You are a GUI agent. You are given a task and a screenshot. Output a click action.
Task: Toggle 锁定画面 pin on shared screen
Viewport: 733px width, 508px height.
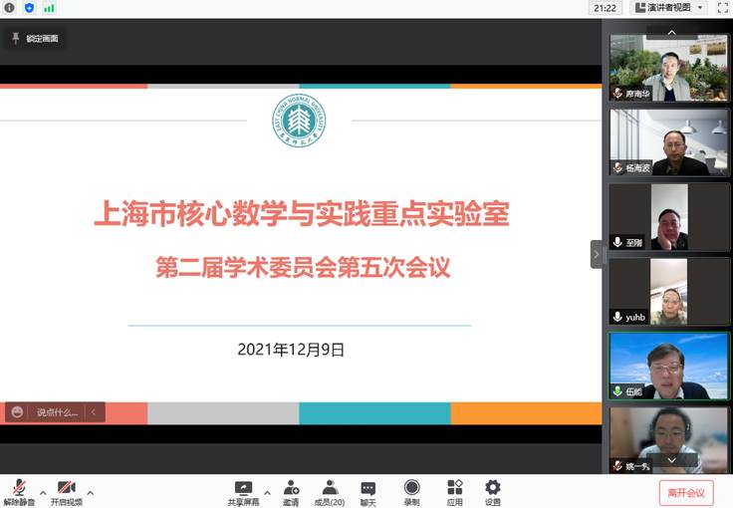[x=35, y=39]
